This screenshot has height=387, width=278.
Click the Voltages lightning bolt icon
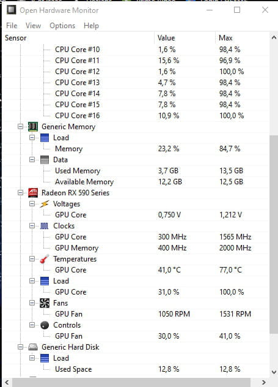pos(45,204)
